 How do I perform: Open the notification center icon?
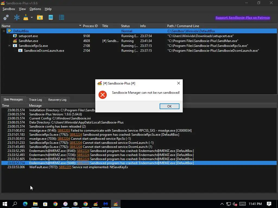pos(269,204)
